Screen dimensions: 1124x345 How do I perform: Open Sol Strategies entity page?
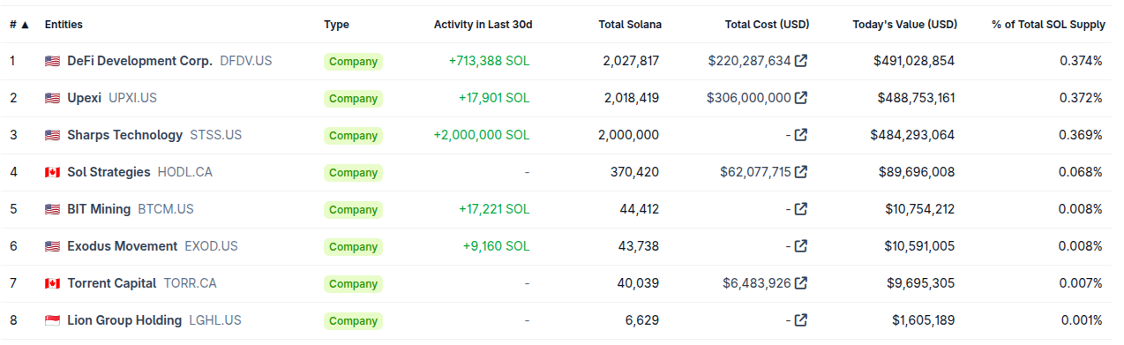(x=109, y=172)
